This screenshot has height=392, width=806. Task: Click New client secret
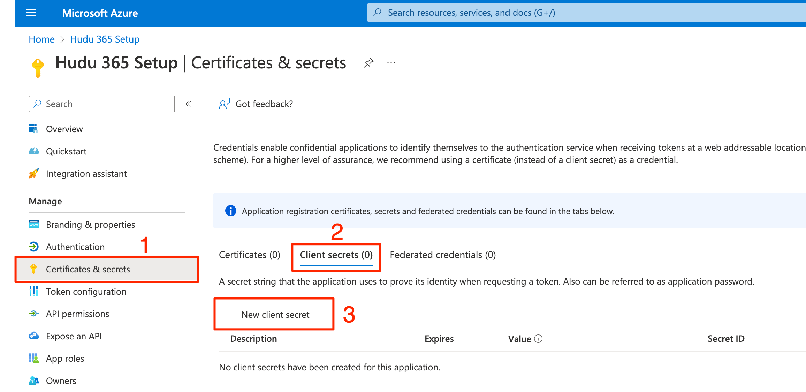click(274, 314)
